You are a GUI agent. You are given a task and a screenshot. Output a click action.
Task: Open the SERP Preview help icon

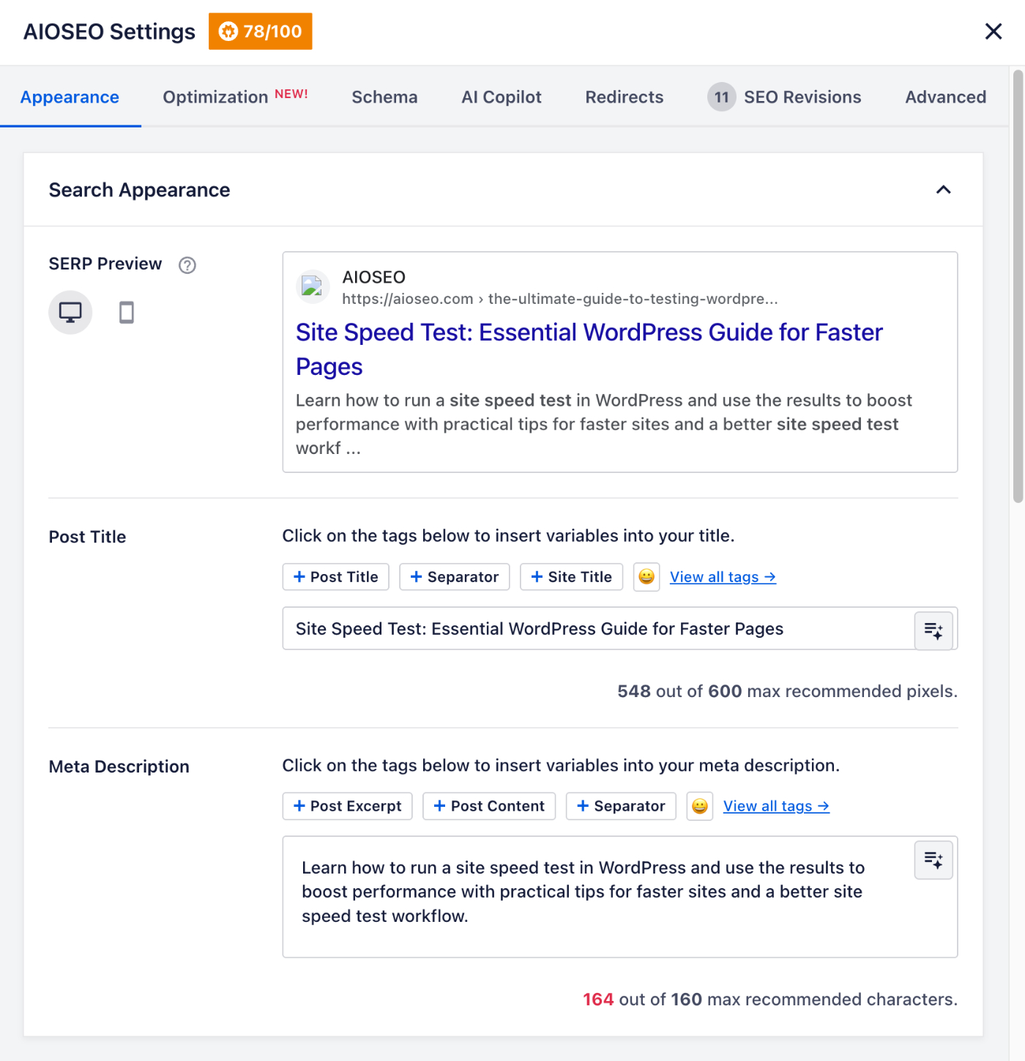coord(187,265)
